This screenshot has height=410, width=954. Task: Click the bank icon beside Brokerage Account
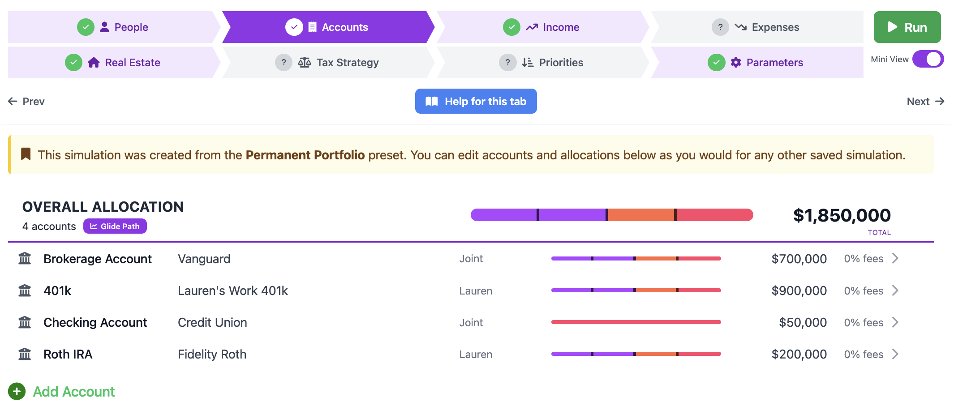pyautogui.click(x=25, y=259)
